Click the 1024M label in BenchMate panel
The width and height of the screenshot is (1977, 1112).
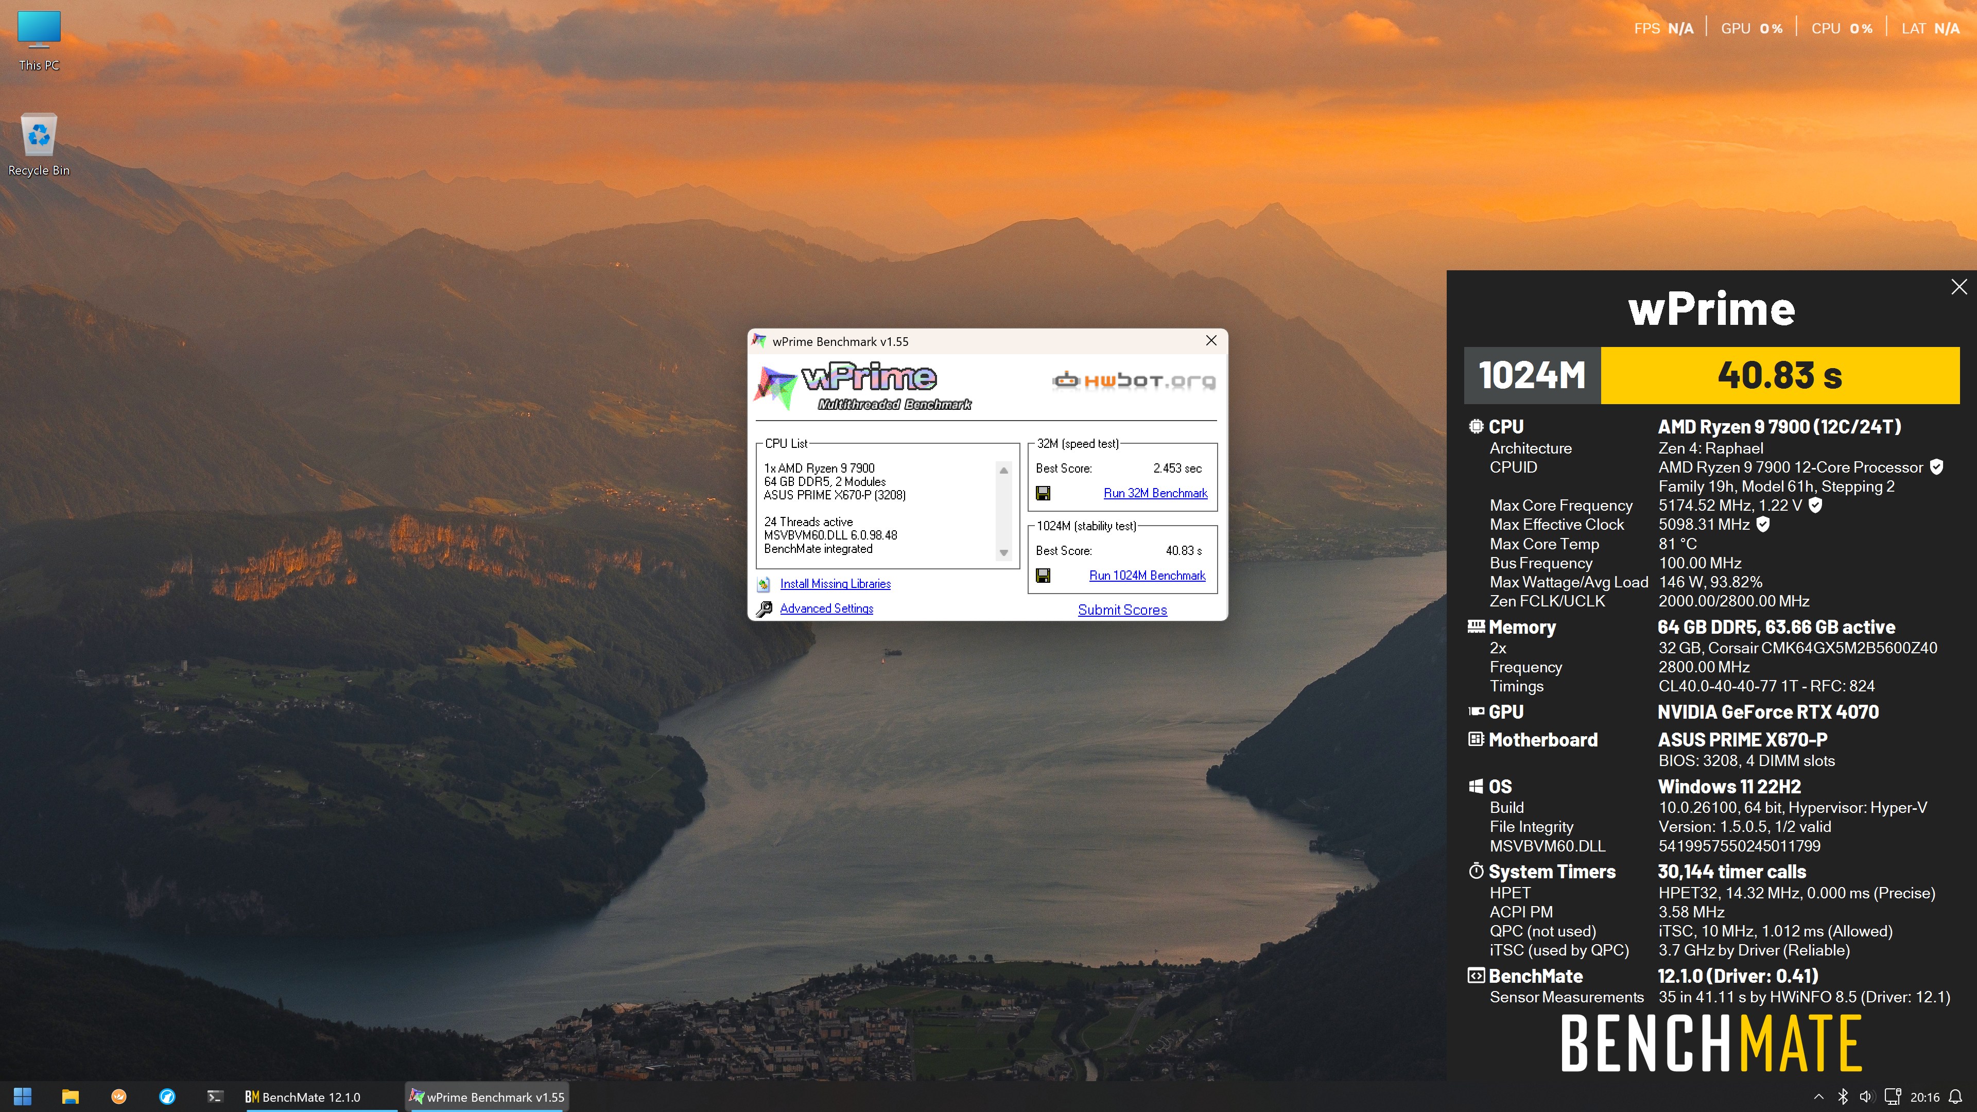pos(1532,375)
